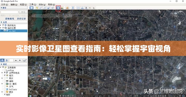Add a placemark with the pushpin icon
Screen dimensions: 186x97
[37, 8]
